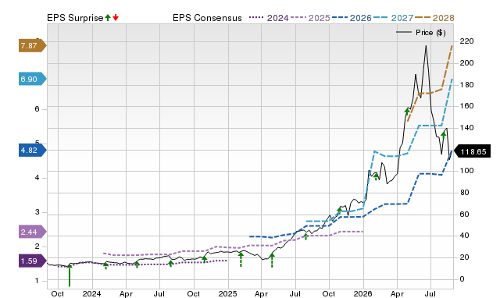Screen dimensions: 500x298
Task: Click the EPS Consensus legend label
Action: tap(207, 18)
